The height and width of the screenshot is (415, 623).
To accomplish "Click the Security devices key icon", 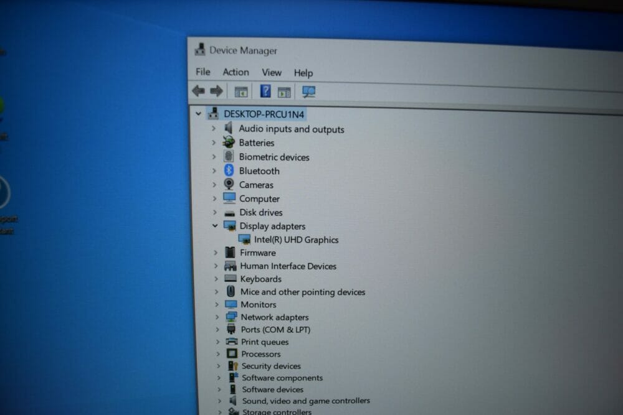I will tap(233, 365).
